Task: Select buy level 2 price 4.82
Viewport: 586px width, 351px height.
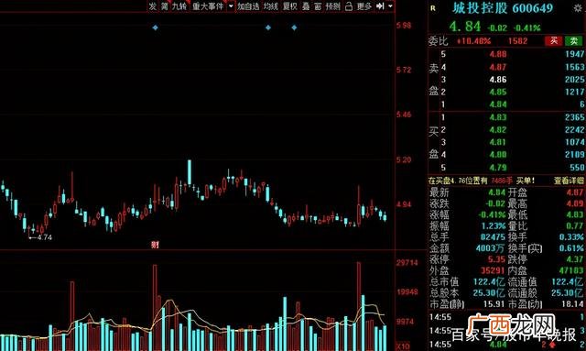Action: 498,129
